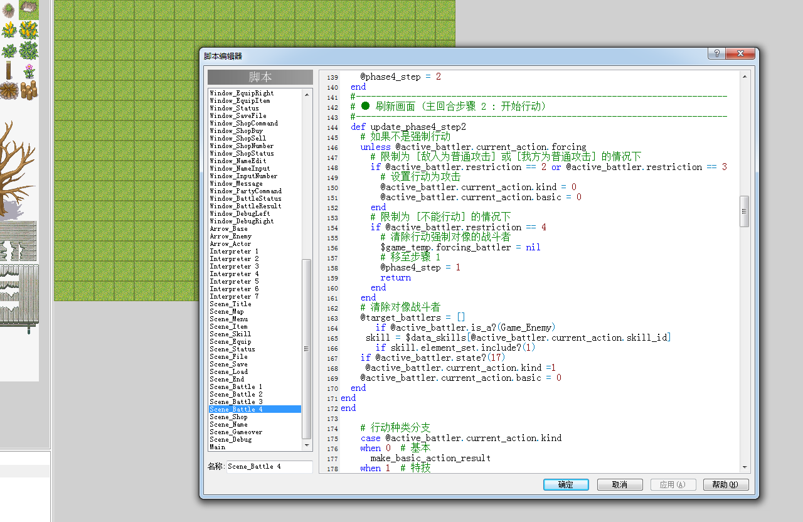
Task: Click the code pane scrollbar up arrow
Action: coord(745,76)
